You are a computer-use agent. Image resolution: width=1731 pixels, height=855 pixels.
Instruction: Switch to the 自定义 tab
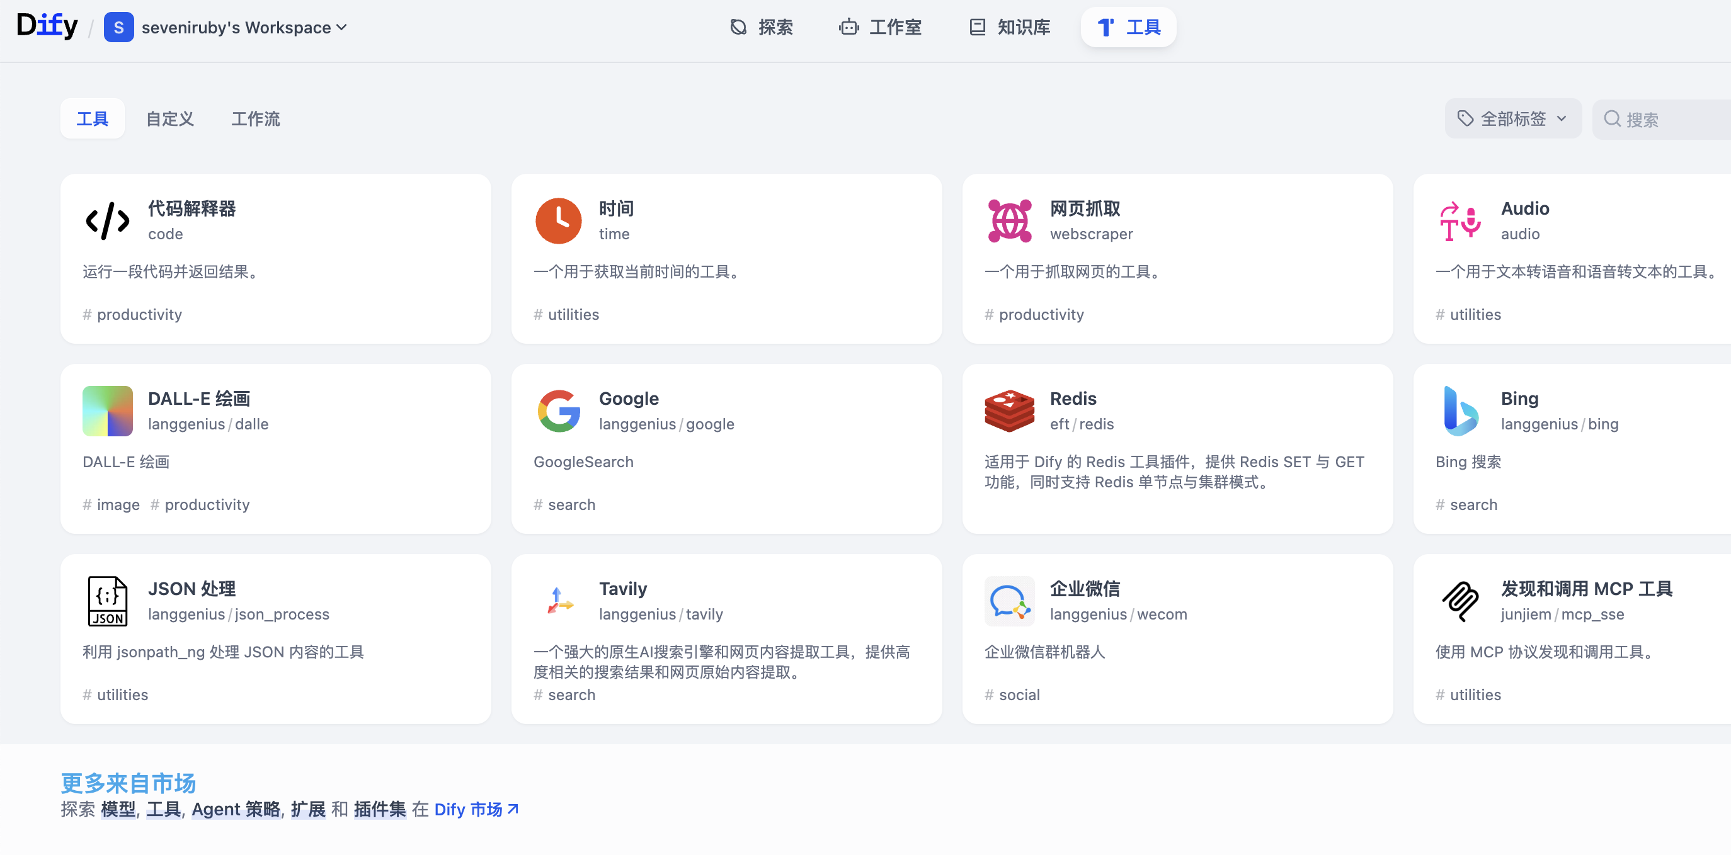tap(170, 119)
